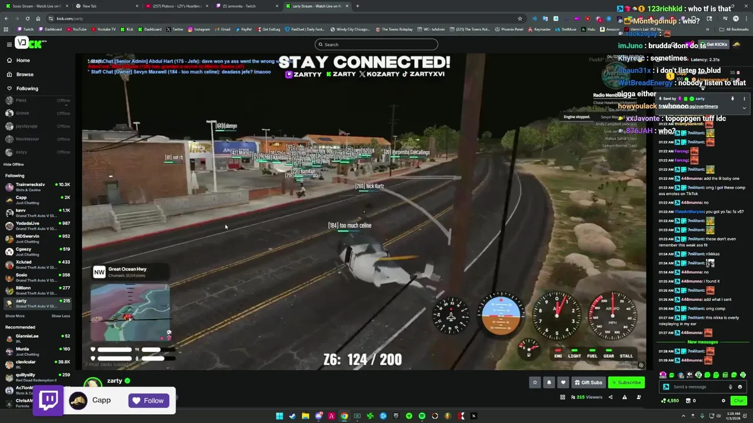Open the Twitch bookmark
The image size is (753, 423).
pos(26,29)
